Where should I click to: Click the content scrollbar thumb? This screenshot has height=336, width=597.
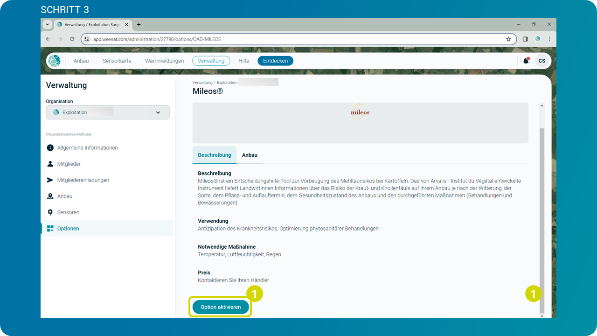click(x=541, y=221)
